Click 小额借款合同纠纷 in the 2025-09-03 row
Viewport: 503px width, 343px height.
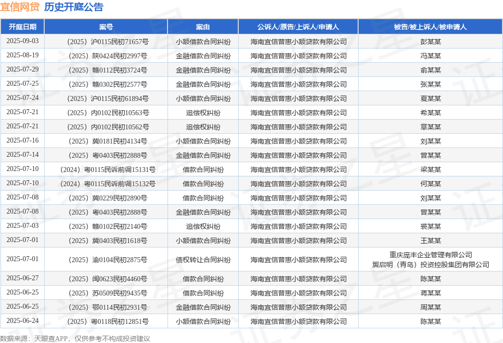coord(203,42)
